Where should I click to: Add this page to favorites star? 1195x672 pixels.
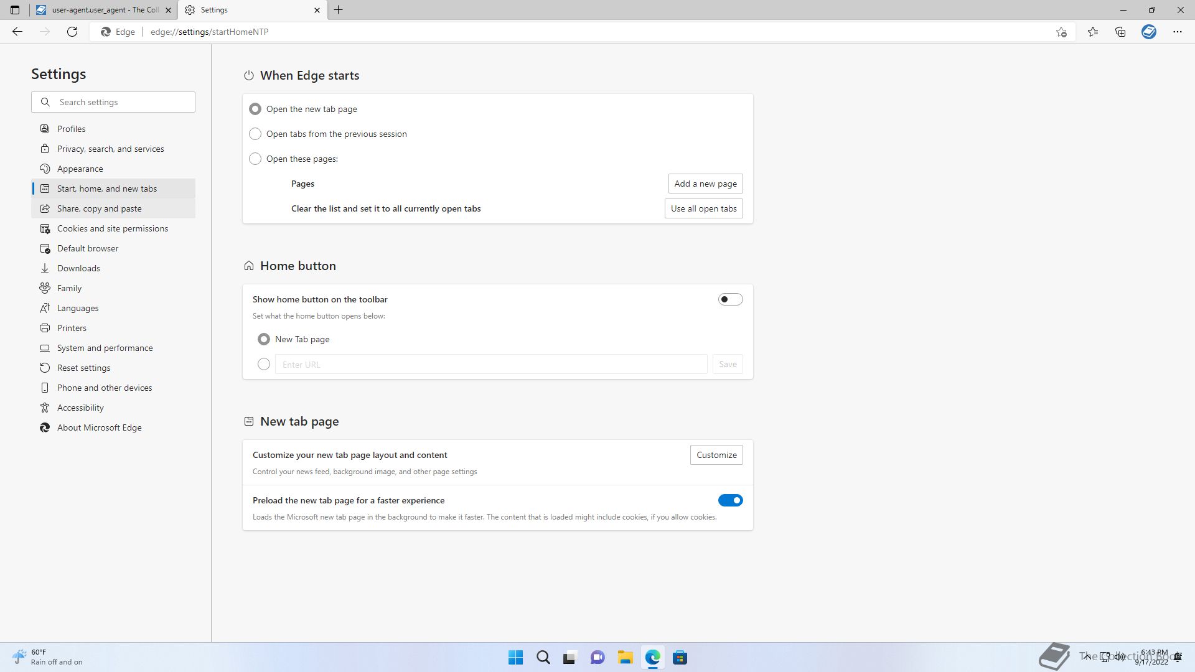[1061, 32]
